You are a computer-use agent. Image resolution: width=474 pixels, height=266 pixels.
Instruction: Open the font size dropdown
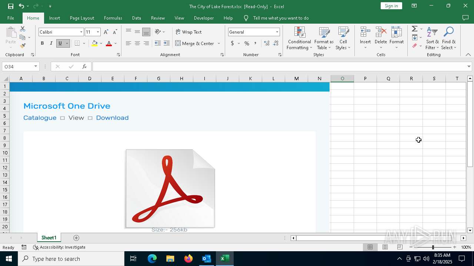click(x=98, y=32)
